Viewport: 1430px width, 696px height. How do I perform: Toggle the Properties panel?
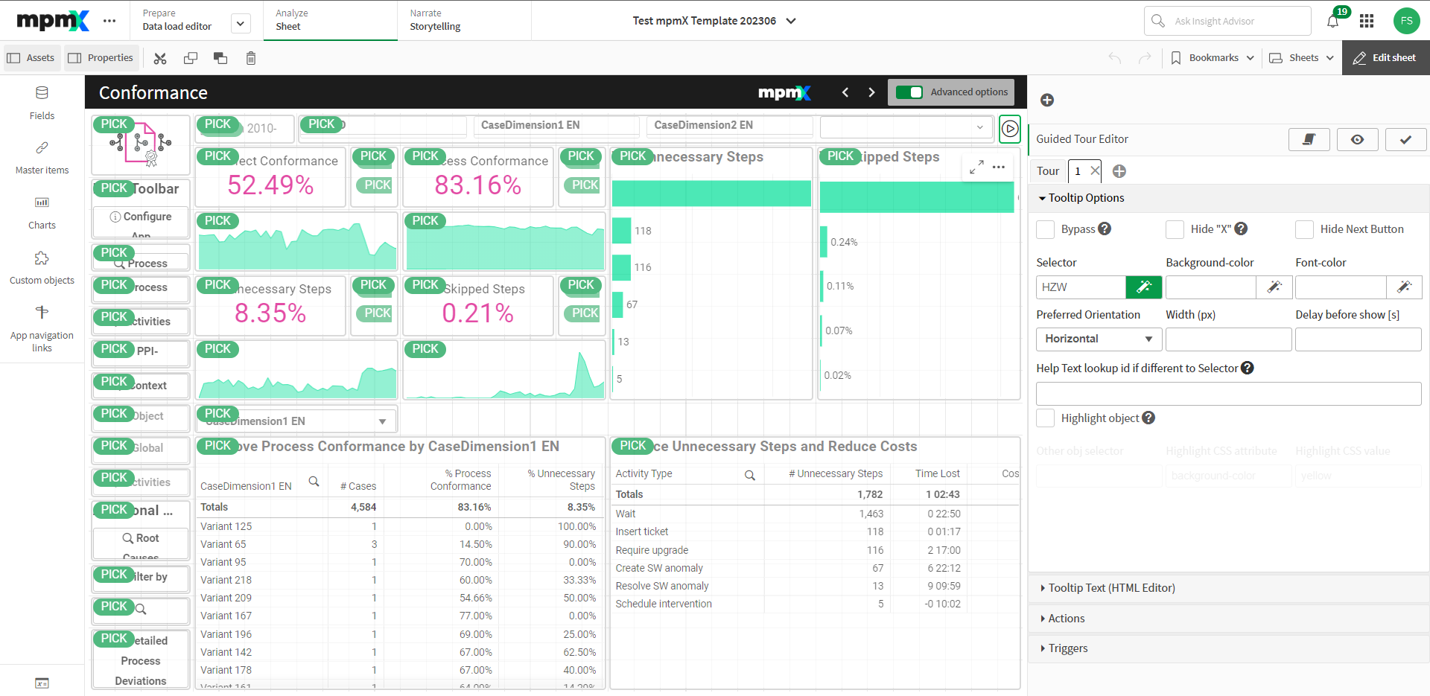click(101, 58)
